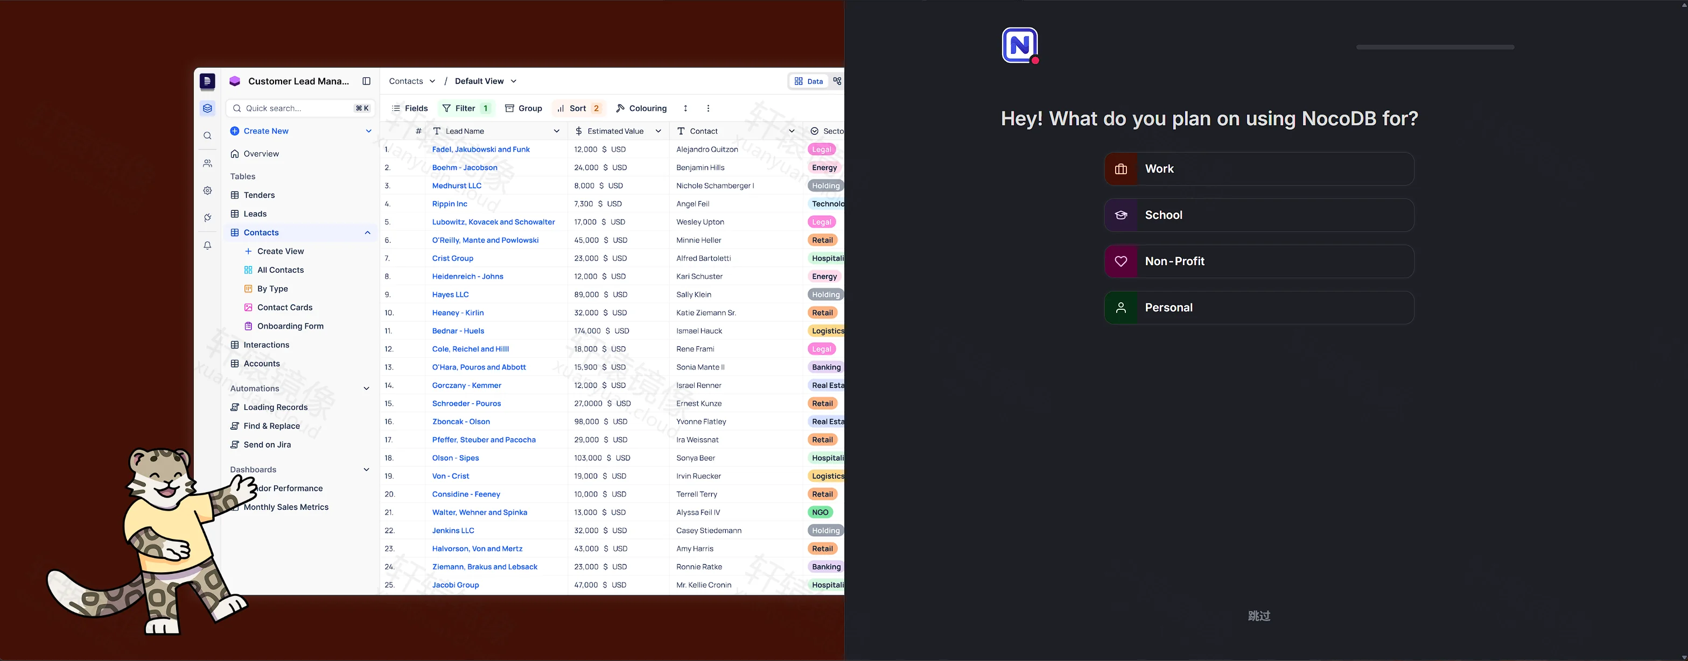Screen dimensions: 1688x661
Task: Open the Colouring toolbar option
Action: click(641, 109)
